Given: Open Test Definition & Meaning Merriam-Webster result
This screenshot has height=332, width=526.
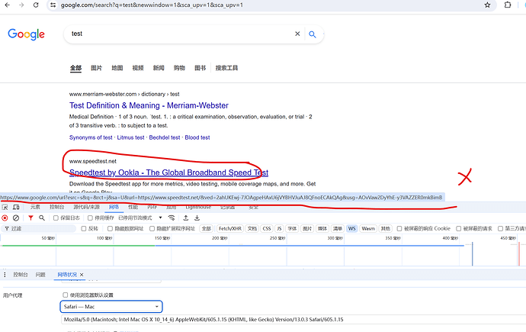Looking at the screenshot, I should pyautogui.click(x=149, y=105).
